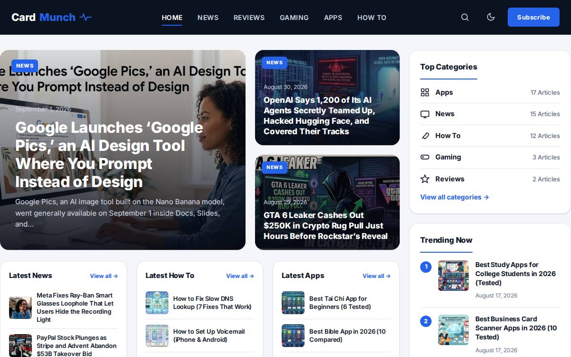Toggle dark mode moon icon
The height and width of the screenshot is (357, 571).
(491, 17)
